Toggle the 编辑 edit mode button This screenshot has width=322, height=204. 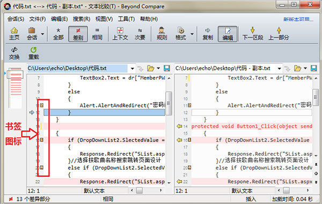[228, 34]
